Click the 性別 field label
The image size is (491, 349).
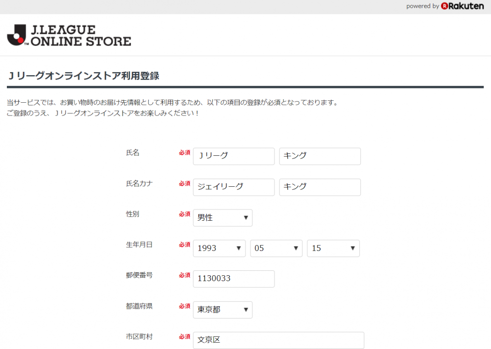pos(133,214)
